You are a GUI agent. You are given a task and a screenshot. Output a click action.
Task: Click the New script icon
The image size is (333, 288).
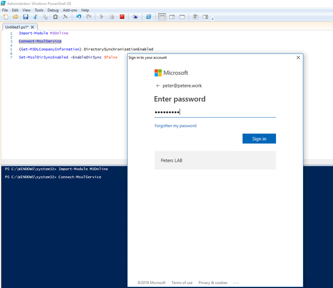click(6, 17)
